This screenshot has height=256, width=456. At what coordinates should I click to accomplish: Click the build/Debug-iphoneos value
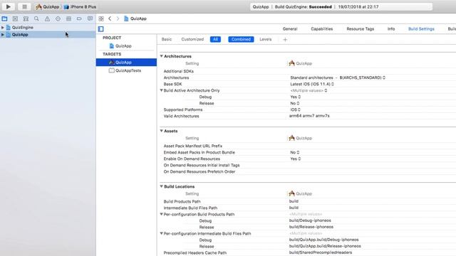point(310,220)
